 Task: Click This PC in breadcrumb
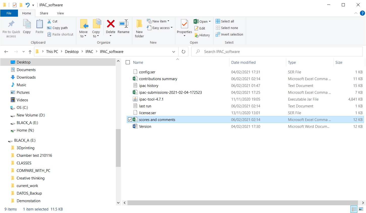coord(52,52)
